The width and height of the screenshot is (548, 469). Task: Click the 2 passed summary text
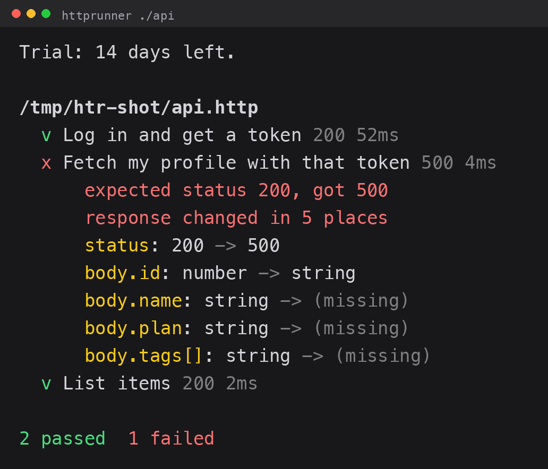(x=62, y=439)
